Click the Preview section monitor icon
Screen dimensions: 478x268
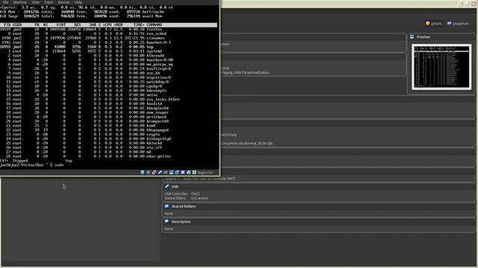pyautogui.click(x=412, y=36)
